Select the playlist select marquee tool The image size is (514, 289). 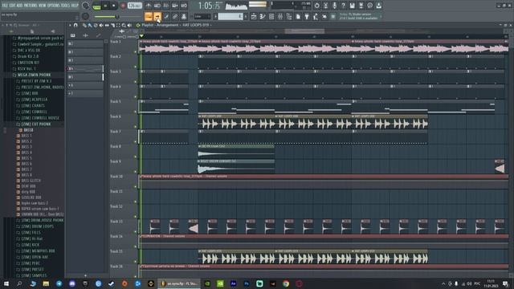[x=118, y=25]
